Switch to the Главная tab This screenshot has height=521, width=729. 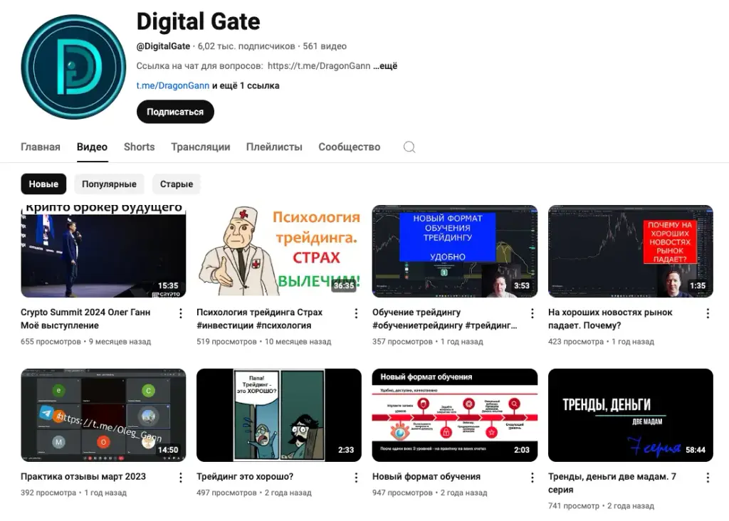(x=41, y=147)
